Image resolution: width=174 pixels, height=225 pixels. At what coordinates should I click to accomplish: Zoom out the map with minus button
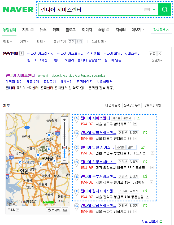coord(64,160)
